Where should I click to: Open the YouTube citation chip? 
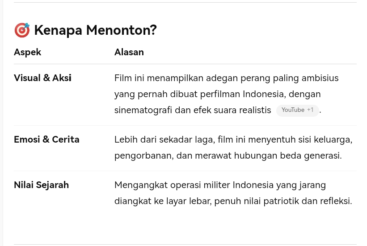click(297, 110)
